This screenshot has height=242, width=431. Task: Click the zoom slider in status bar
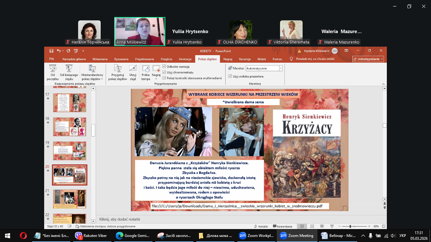[350, 227]
